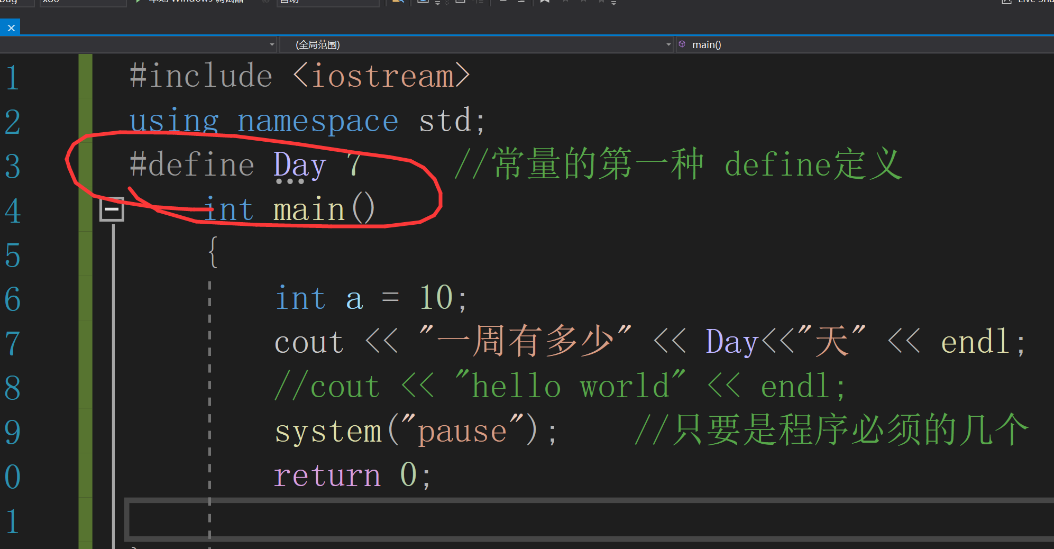The height and width of the screenshot is (549, 1054).
Task: Click line number 6 in the margin
Action: 13,299
